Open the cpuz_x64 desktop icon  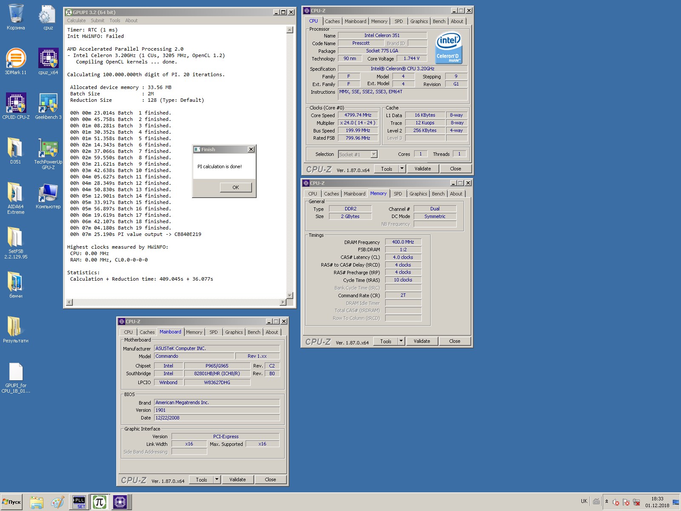[x=48, y=62]
